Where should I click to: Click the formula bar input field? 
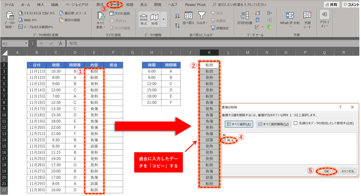pos(213,43)
